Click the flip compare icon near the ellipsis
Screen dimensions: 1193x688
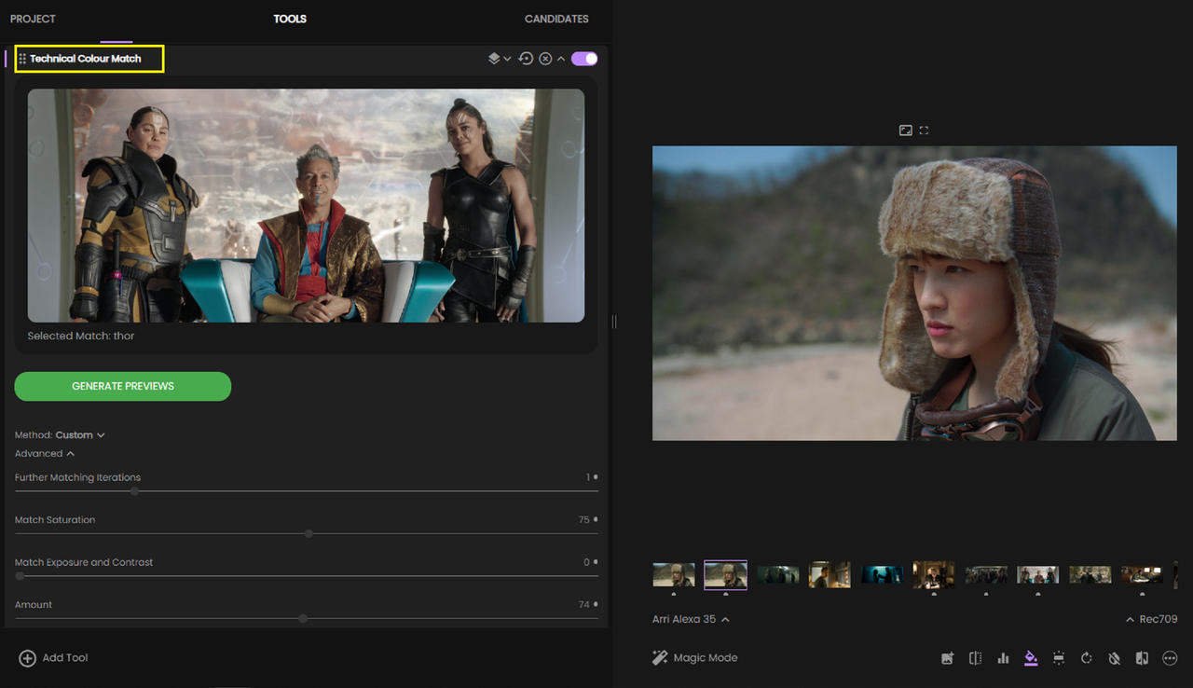coord(1142,658)
